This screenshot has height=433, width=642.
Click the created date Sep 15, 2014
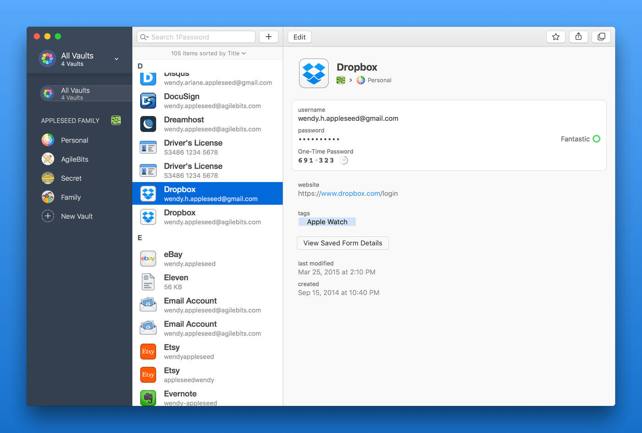(338, 293)
